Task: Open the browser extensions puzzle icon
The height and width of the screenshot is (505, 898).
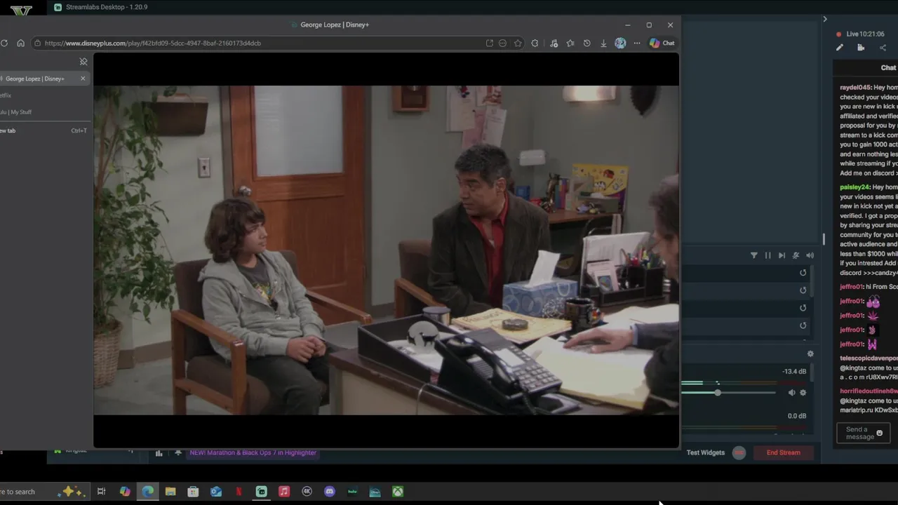Action: (535, 43)
